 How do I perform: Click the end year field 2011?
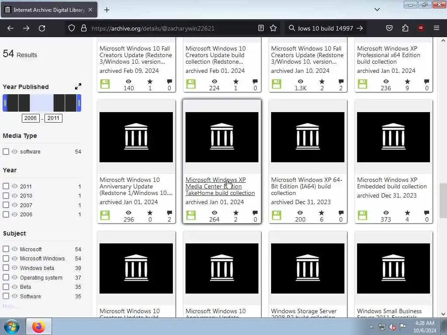point(53,118)
